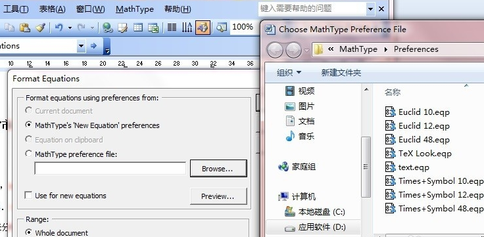Expand path arrow between MathType and Preferences
484x237 pixels.
point(386,49)
